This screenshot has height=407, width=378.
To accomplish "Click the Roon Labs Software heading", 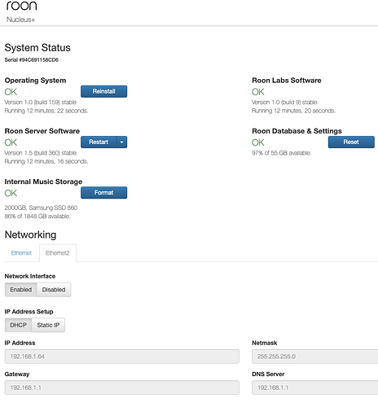I will (287, 81).
